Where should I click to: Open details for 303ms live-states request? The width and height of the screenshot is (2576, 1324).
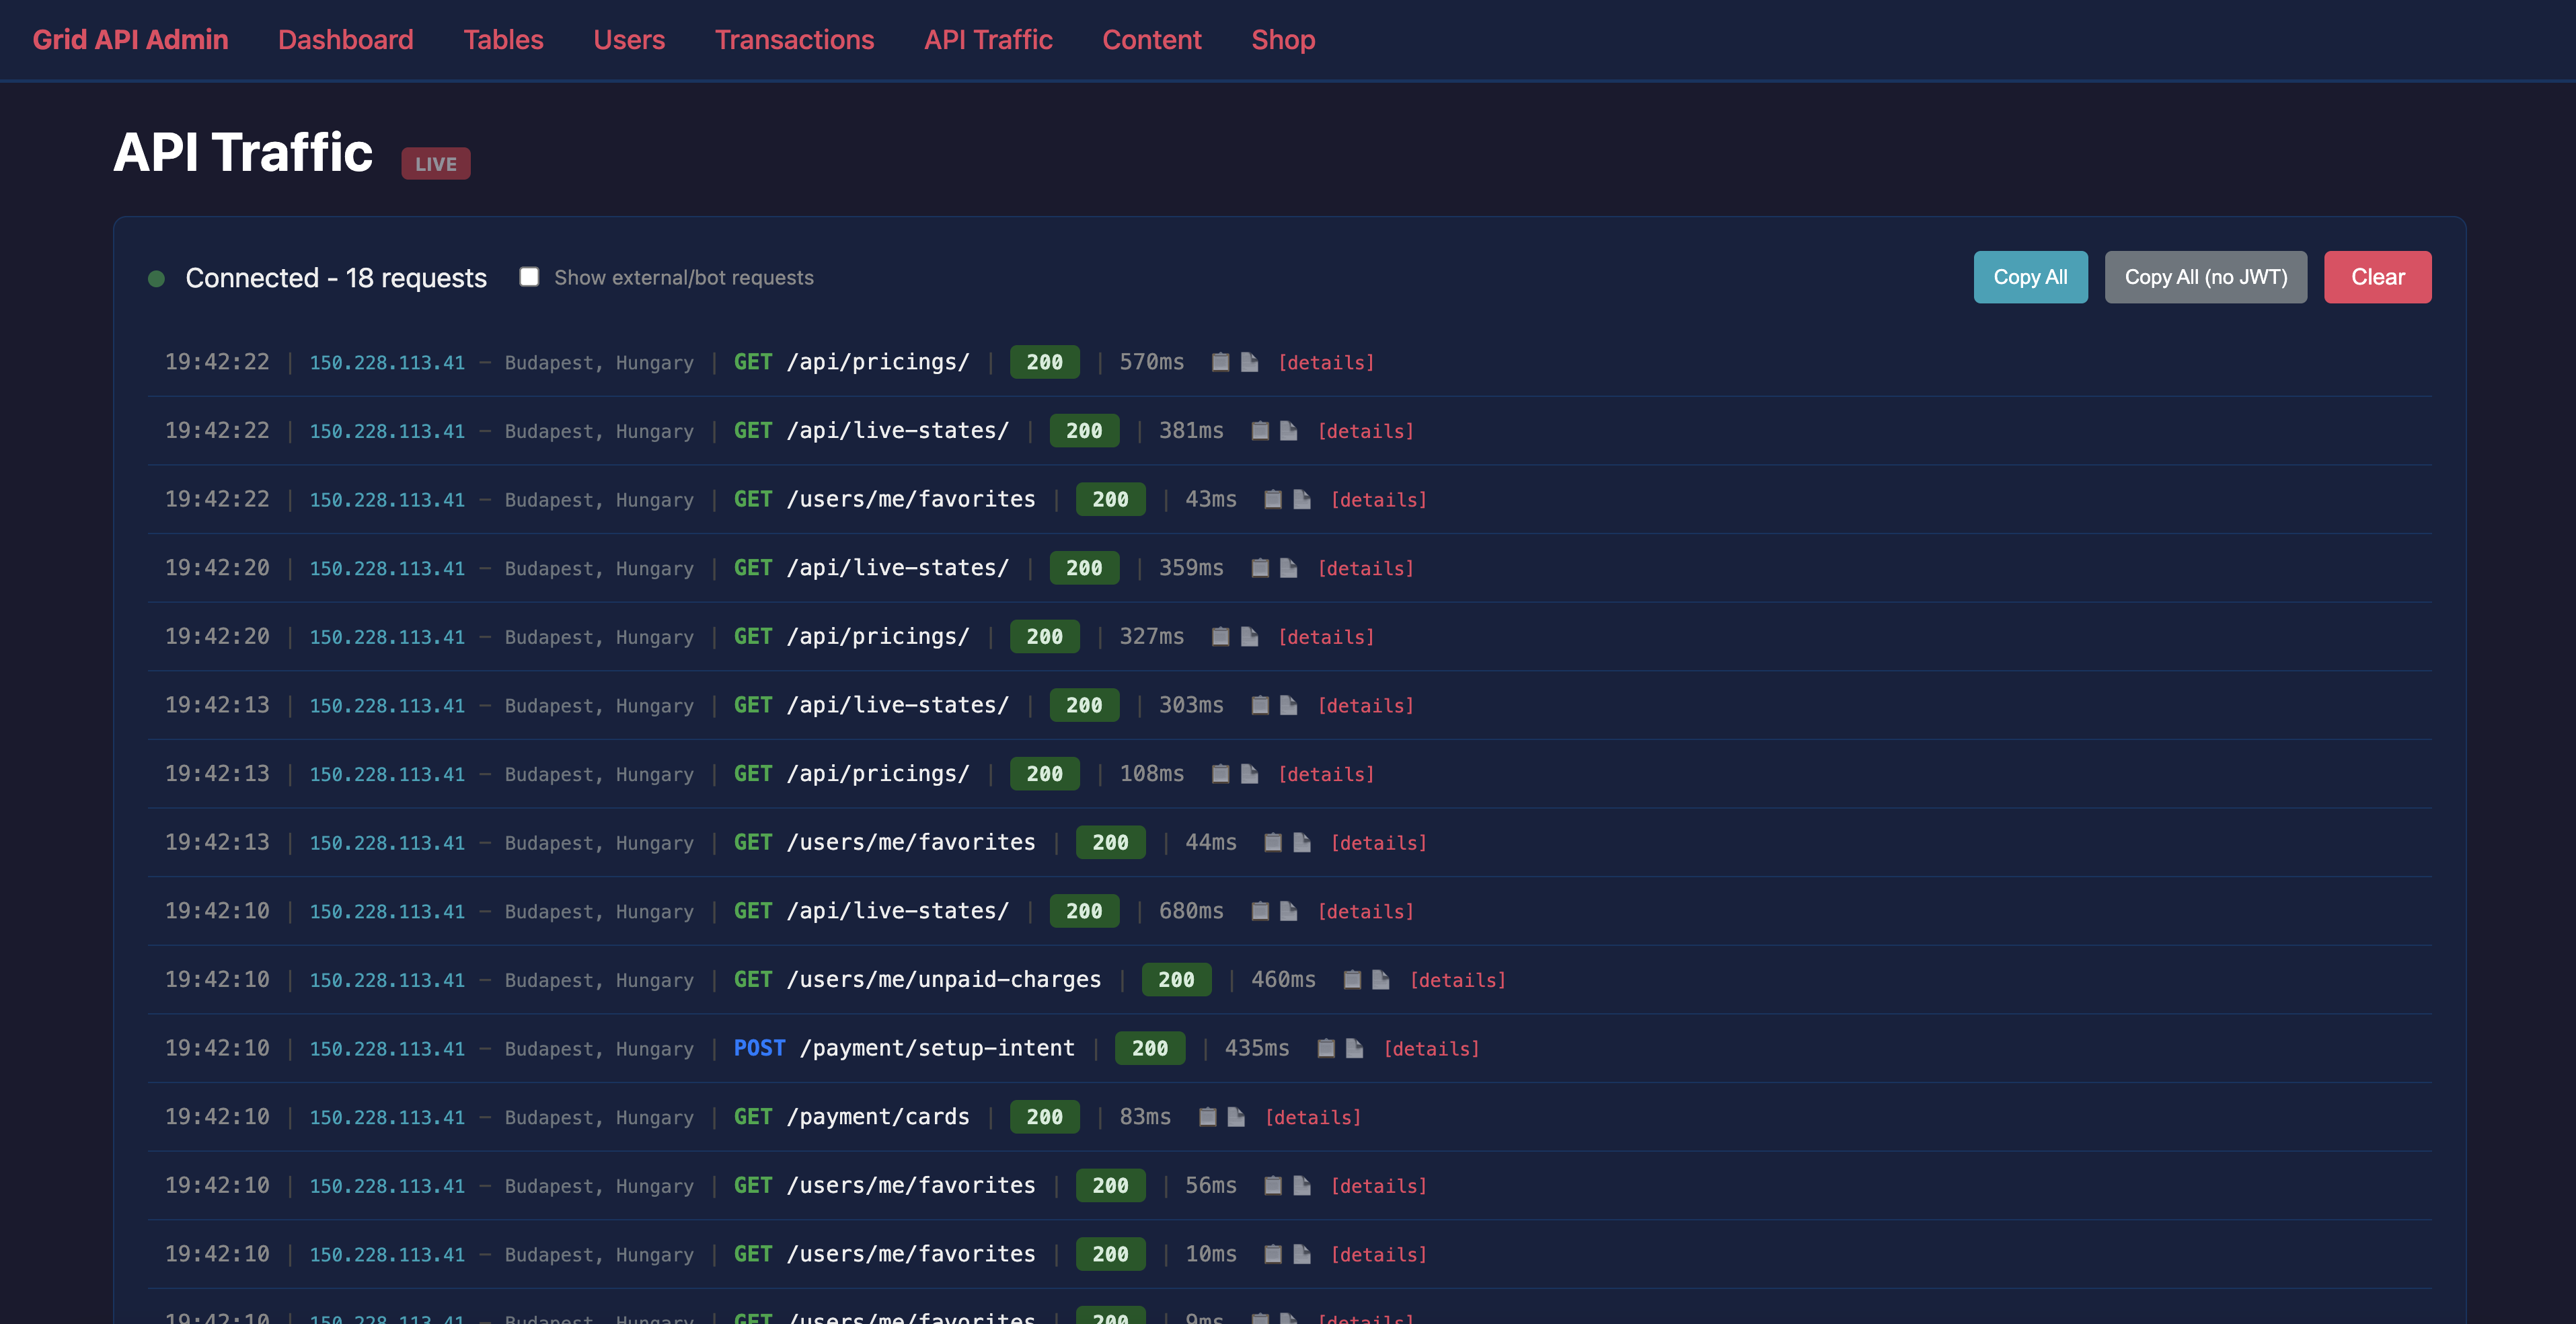pyautogui.click(x=1366, y=706)
